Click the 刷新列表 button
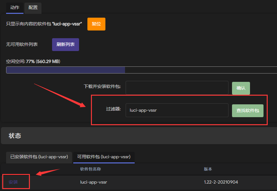 click(x=66, y=45)
